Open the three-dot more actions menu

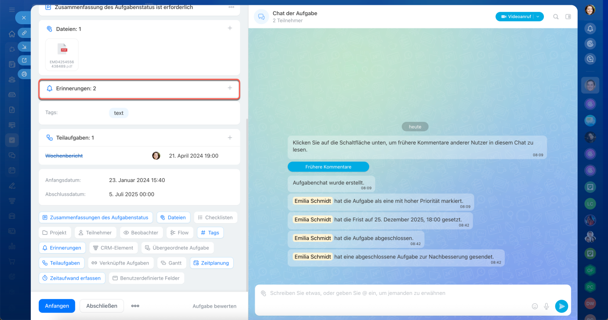(x=135, y=306)
